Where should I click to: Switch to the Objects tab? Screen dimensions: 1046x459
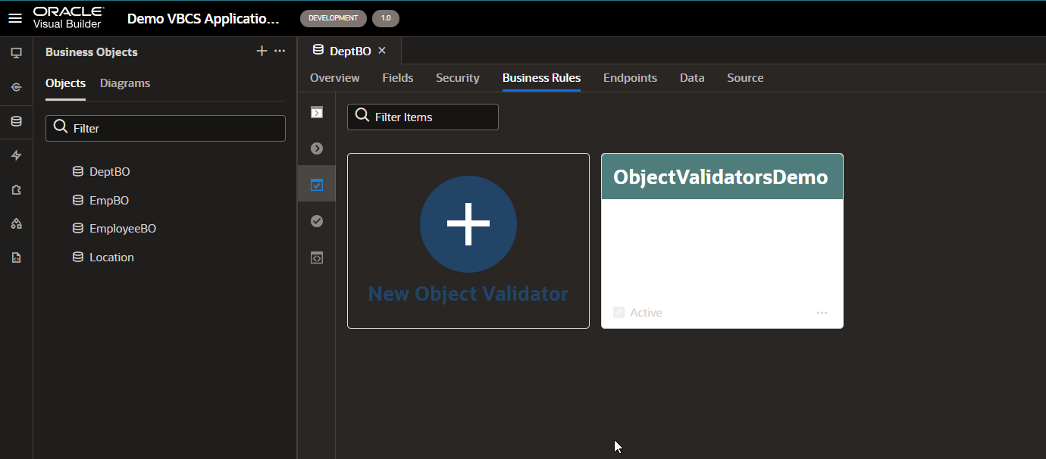tap(65, 83)
